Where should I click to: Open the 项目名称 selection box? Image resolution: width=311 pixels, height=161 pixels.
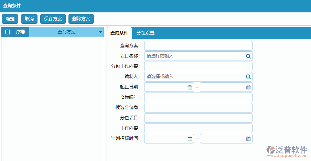click(x=194, y=56)
